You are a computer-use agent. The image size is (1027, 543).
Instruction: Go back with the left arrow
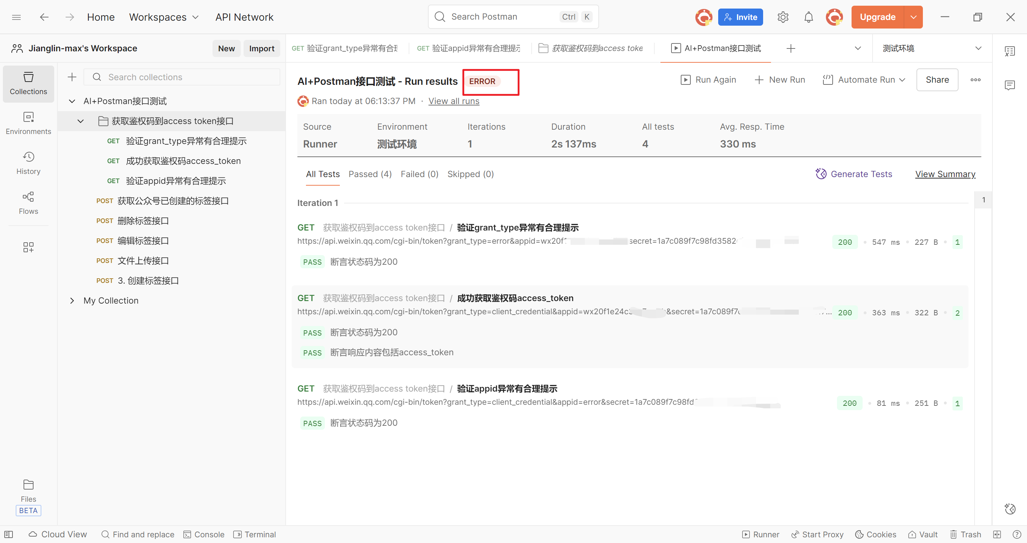44,17
